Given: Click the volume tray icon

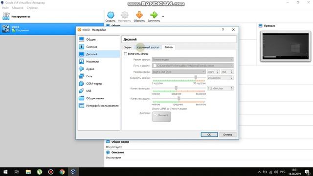Looking at the screenshot, I should tap(276, 172).
